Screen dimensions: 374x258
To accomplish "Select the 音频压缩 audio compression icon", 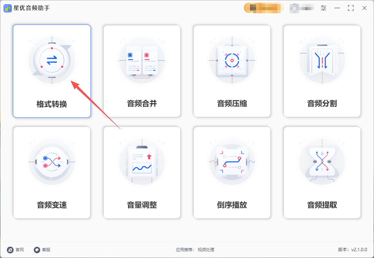I will coord(232,60).
